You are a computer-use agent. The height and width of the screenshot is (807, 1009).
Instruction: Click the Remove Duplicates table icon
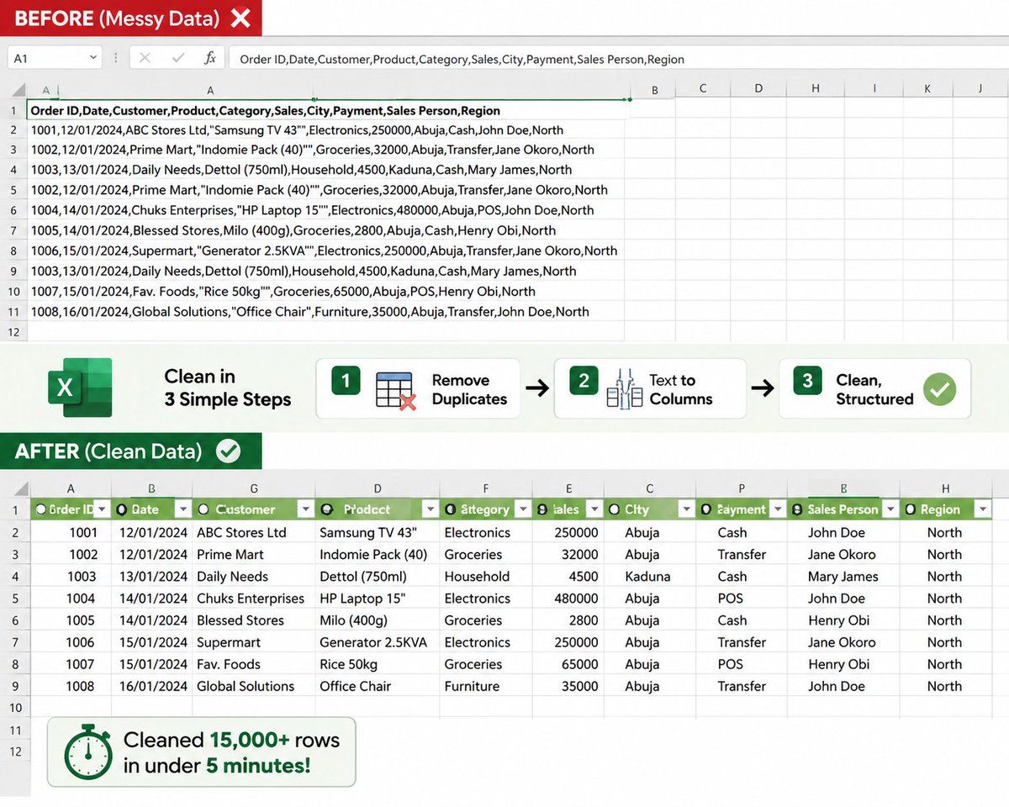tap(395, 390)
